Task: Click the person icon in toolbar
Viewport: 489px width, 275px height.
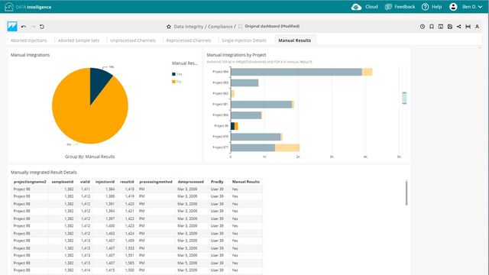Action: 477,27
